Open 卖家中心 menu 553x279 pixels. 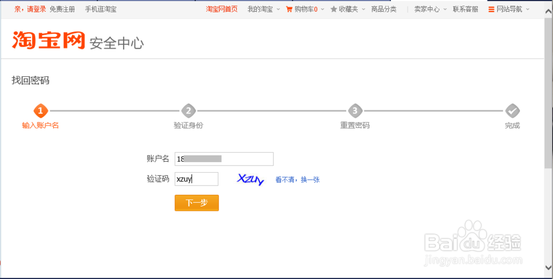[427, 9]
